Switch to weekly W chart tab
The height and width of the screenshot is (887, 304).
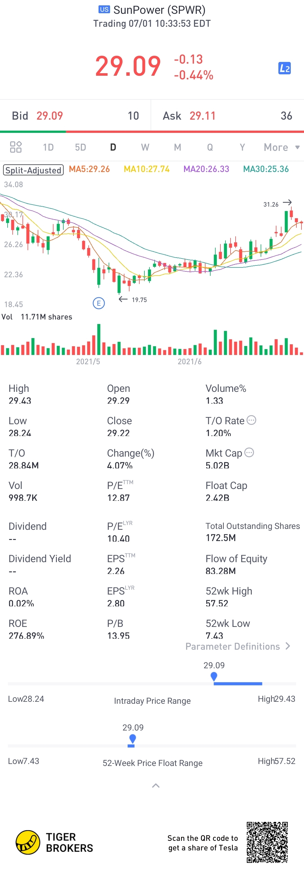[145, 148]
